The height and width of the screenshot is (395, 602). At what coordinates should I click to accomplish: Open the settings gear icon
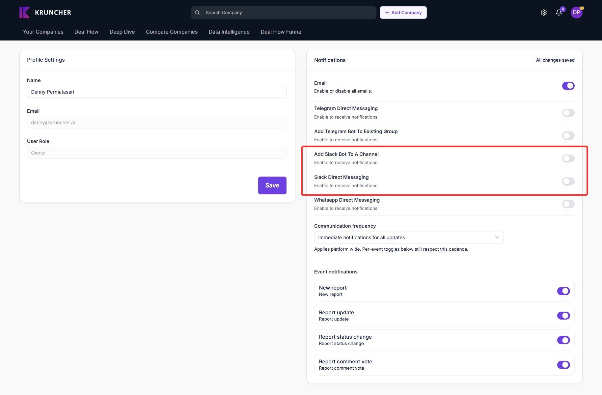point(543,12)
